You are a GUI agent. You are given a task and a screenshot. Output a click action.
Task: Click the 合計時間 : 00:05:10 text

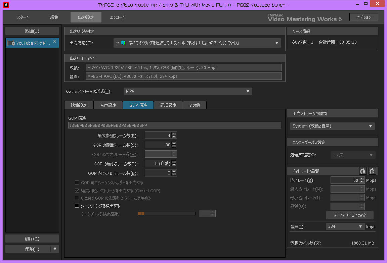(x=338, y=42)
